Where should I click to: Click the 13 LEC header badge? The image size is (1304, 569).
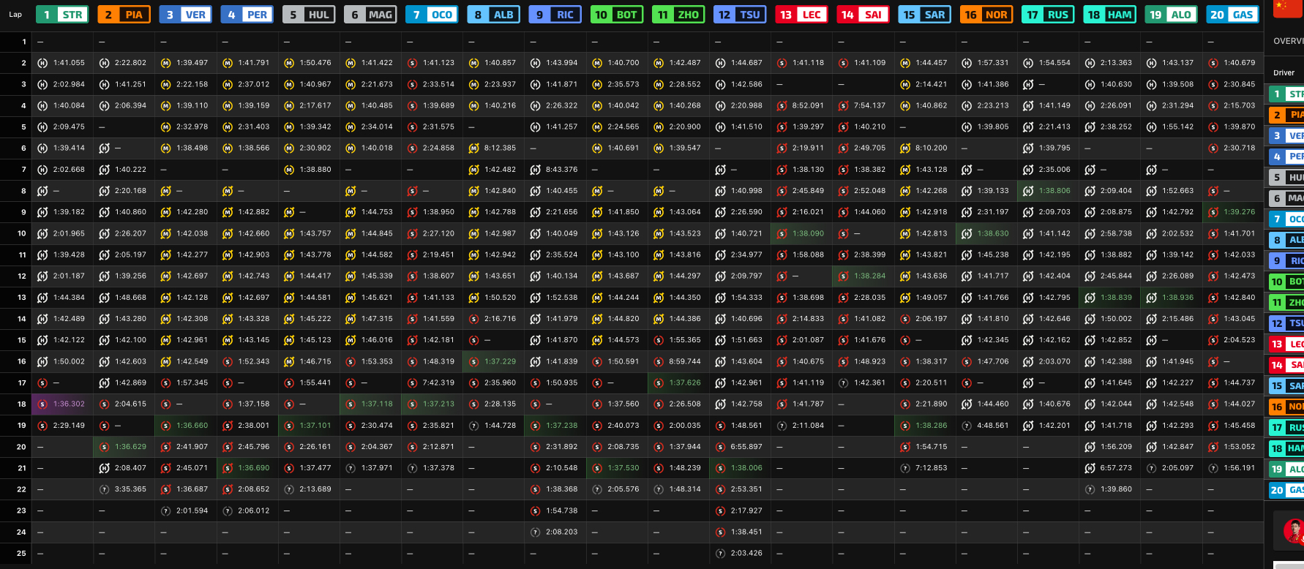801,15
